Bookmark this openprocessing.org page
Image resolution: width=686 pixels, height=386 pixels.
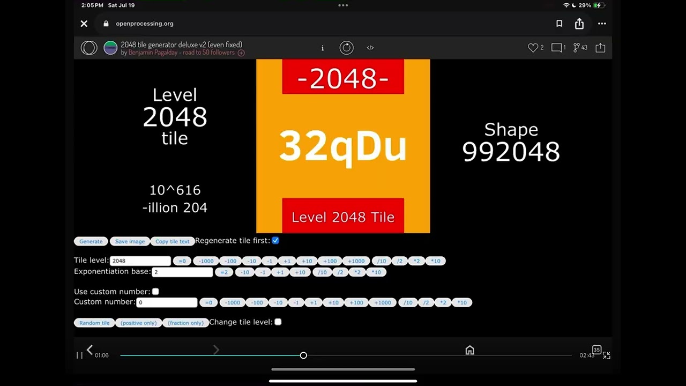(559, 24)
